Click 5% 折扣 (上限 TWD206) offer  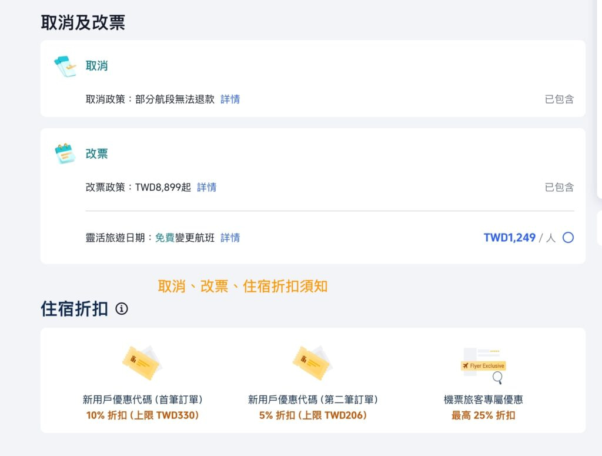click(x=313, y=415)
